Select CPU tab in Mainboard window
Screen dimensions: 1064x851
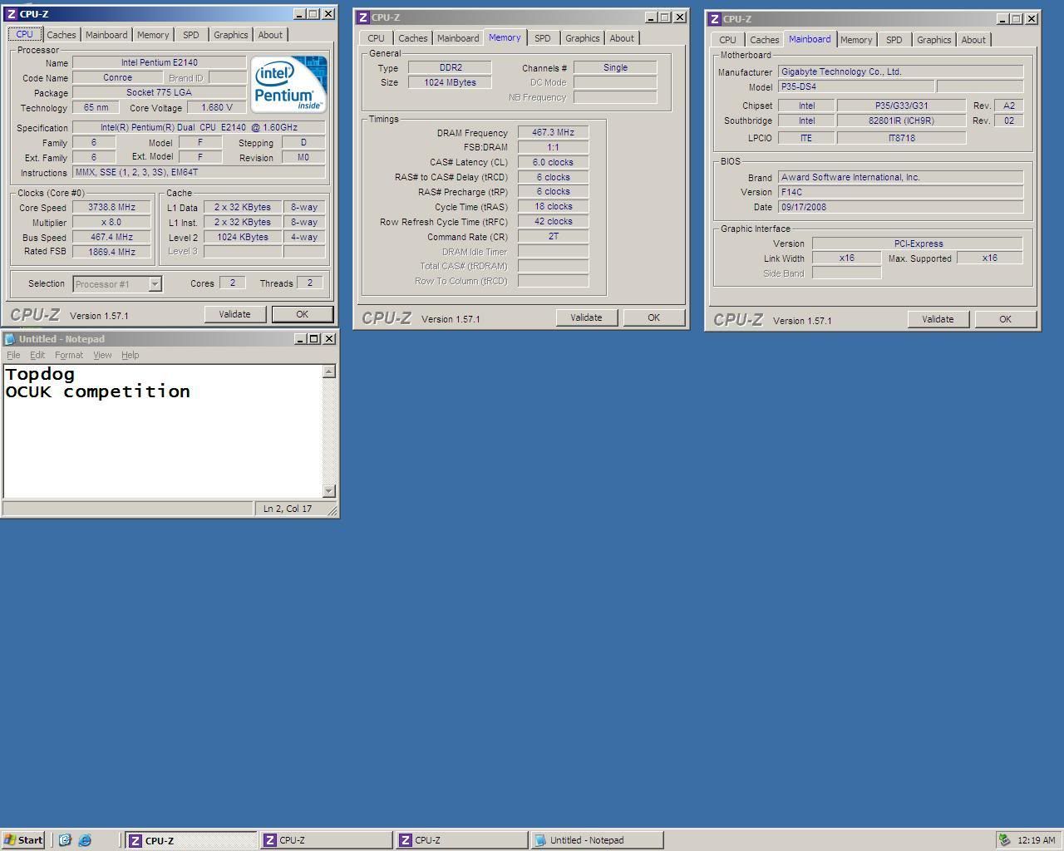point(727,40)
